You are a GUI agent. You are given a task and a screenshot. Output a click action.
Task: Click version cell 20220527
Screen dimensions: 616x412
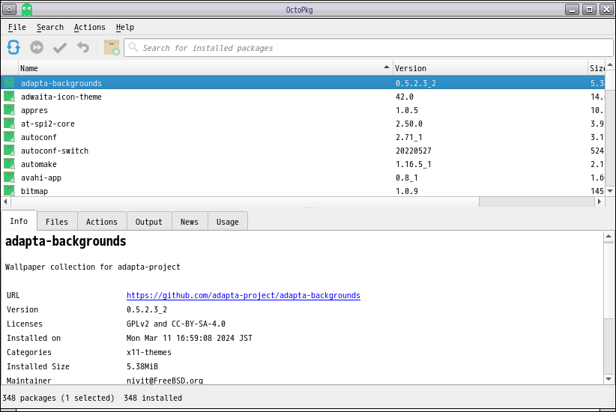click(413, 151)
